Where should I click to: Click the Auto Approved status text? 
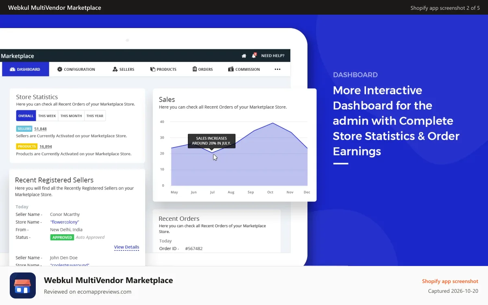90,237
